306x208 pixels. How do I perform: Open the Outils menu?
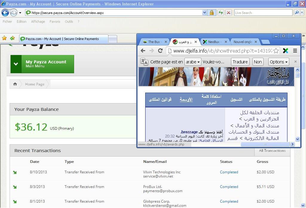[69, 22]
